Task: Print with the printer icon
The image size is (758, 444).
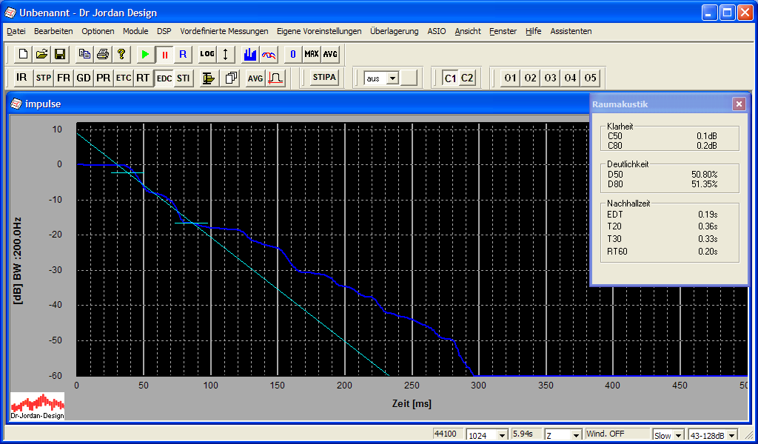Action: (x=103, y=54)
